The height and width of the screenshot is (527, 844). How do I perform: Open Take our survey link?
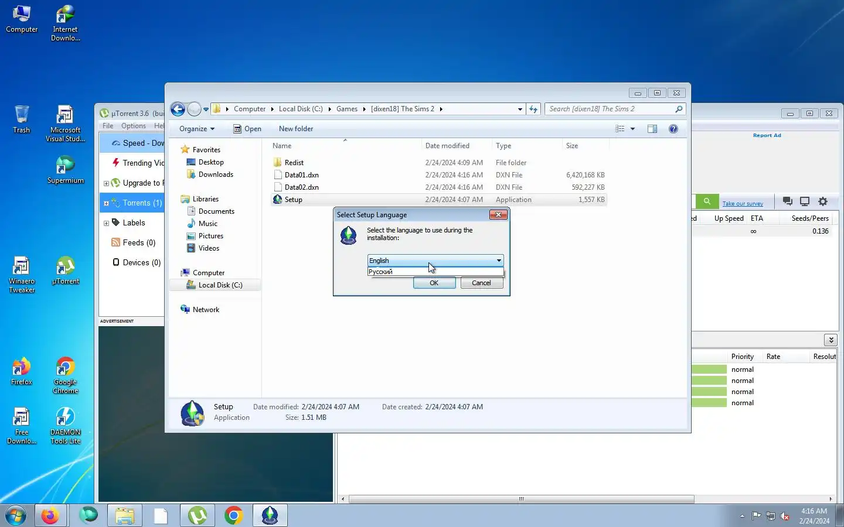point(743,204)
